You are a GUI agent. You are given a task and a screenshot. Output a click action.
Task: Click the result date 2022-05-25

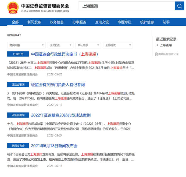tap(55, 74)
